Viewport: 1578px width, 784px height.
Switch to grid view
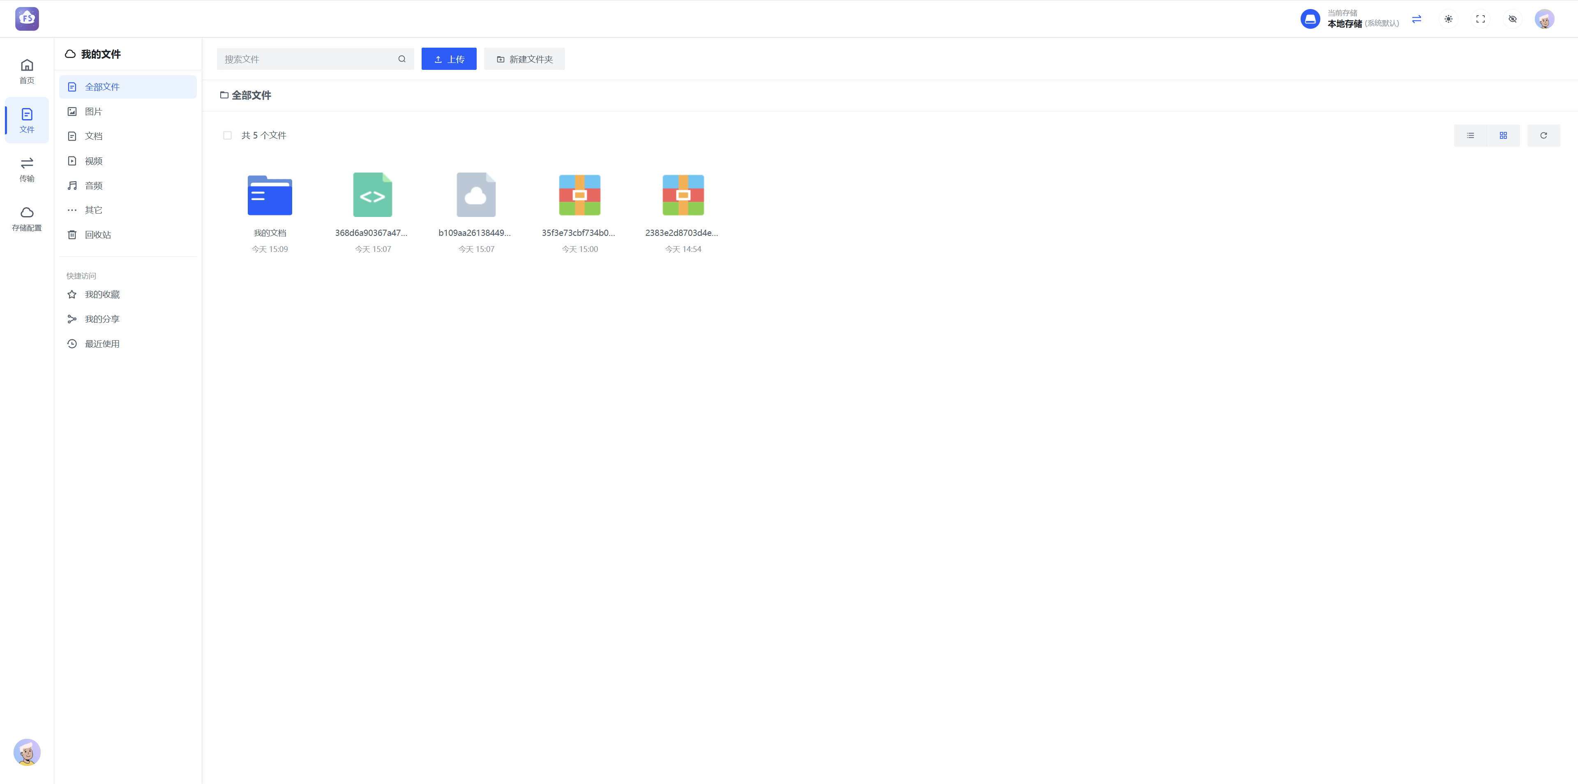coord(1503,135)
